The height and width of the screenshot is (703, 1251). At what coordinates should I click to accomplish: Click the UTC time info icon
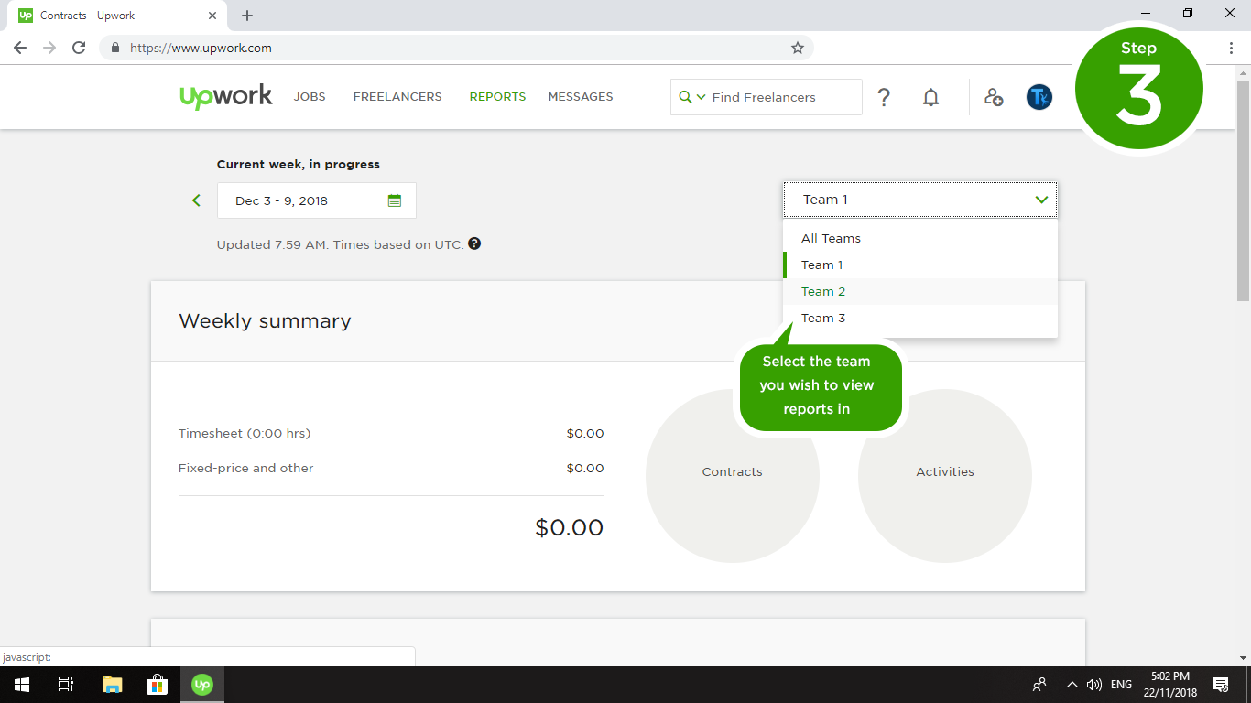tap(474, 244)
